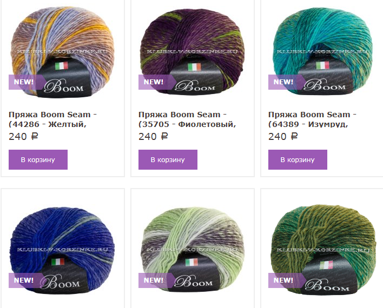Open product link Пряжа Boom Seam 44286 Желтый
Screen dimensions: 383x308
53,119
